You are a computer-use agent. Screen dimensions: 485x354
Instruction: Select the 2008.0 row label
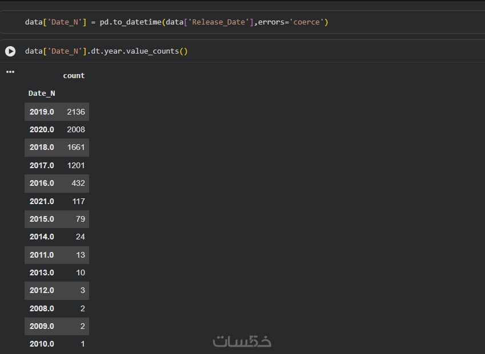[42, 308]
